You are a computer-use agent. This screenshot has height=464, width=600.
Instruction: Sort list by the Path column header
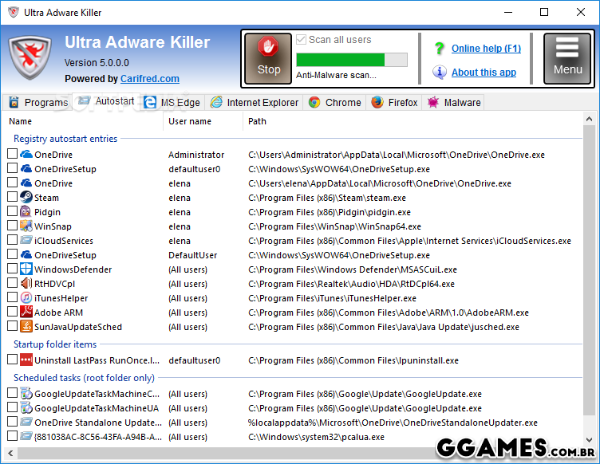(257, 121)
